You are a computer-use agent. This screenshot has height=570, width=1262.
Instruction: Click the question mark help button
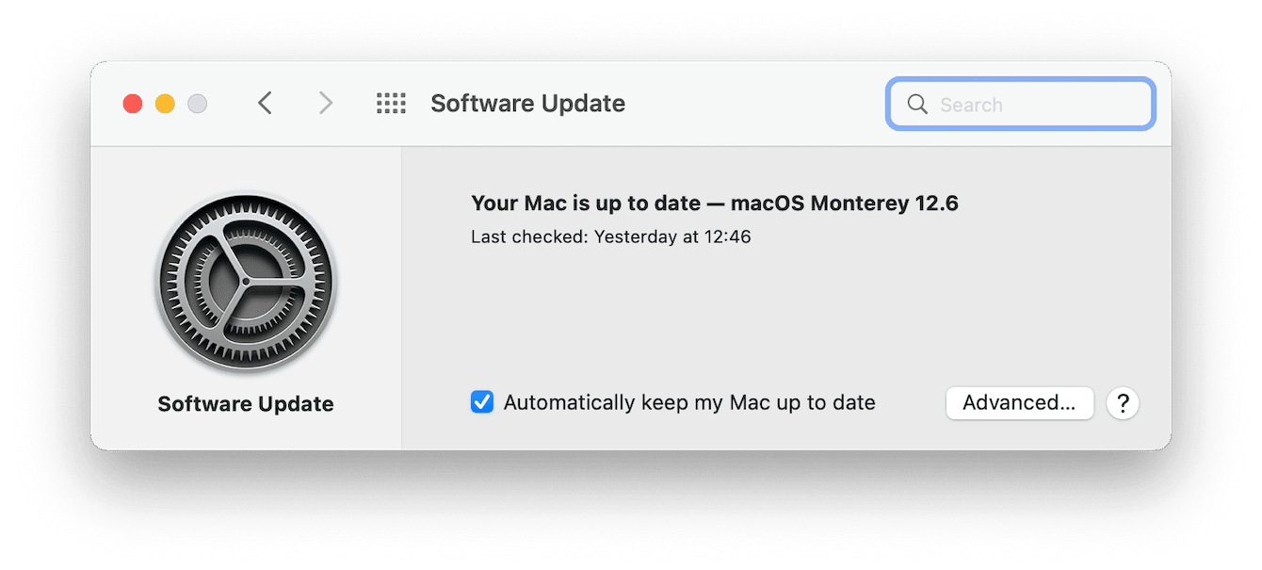[x=1123, y=403]
